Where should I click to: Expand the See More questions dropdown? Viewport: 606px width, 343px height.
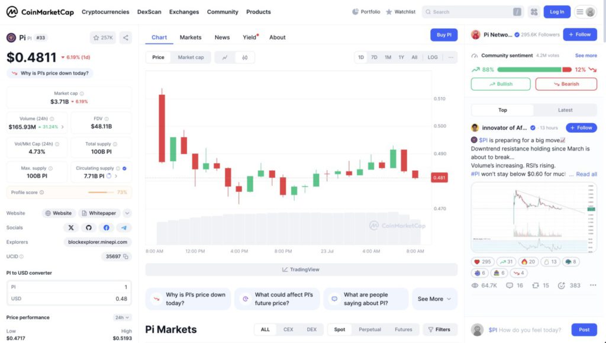click(x=434, y=299)
